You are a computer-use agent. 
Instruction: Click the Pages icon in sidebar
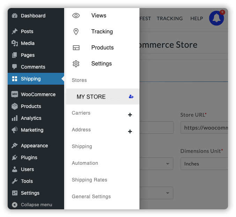15,55
